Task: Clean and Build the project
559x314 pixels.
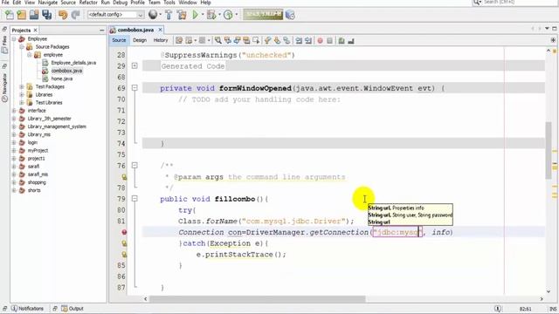Action: [182, 15]
